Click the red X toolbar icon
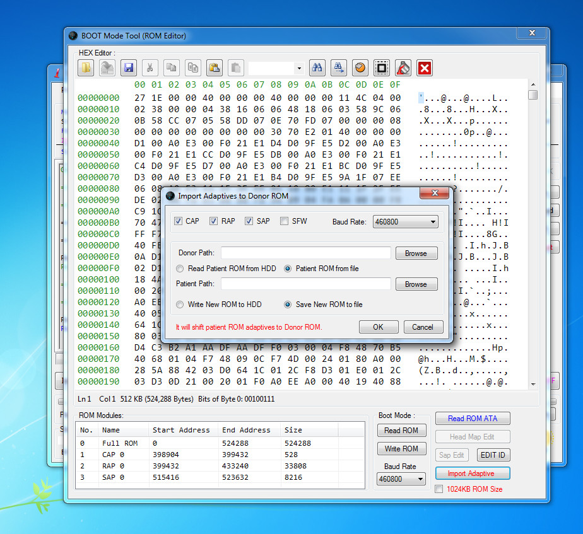The width and height of the screenshot is (583, 534). point(424,68)
